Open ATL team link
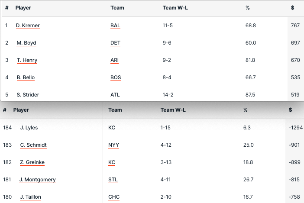This screenshot has width=304, height=203. 115,95
